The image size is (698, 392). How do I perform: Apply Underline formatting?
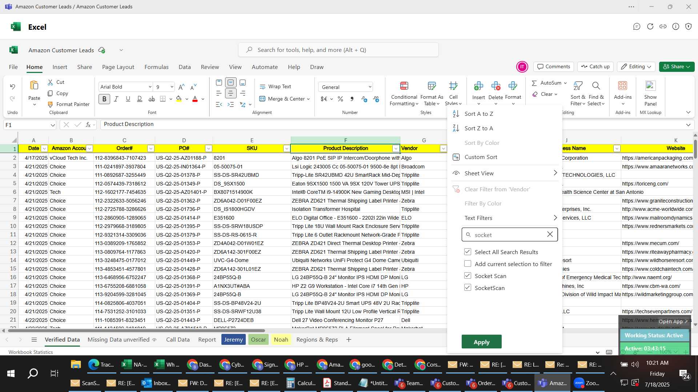pos(128,99)
